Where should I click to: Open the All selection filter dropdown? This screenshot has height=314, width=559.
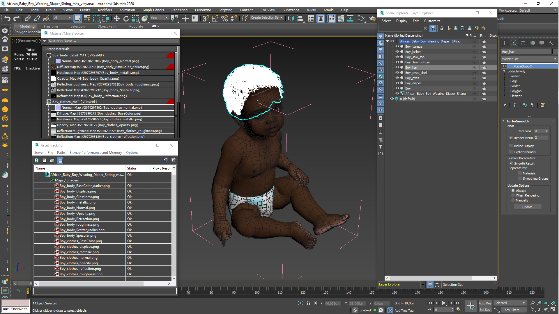(63, 18)
